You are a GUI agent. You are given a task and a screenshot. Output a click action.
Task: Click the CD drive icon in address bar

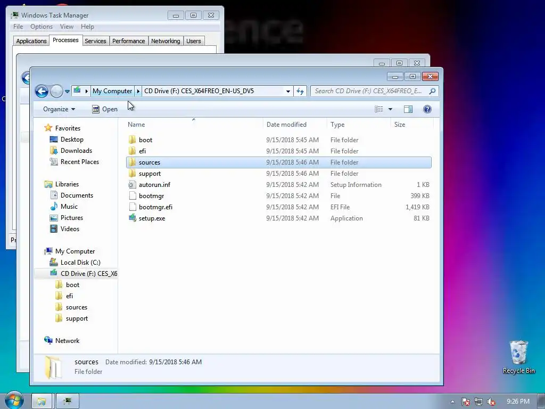tap(77, 91)
